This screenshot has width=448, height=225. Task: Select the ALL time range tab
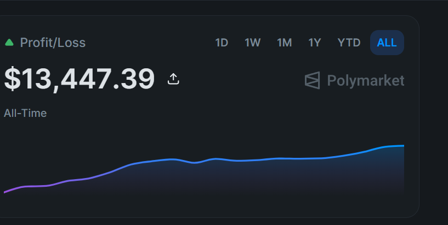pos(387,43)
